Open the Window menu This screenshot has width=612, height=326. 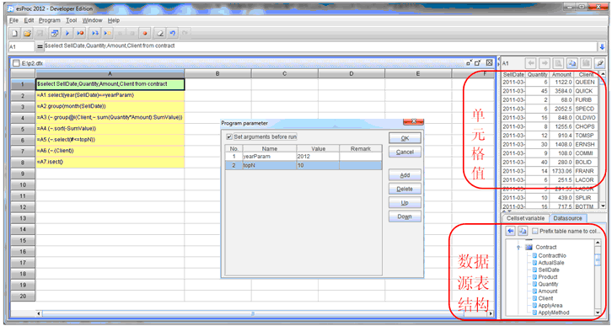pos(92,20)
